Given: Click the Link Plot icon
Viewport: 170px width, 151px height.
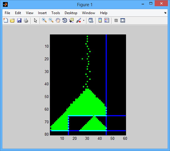Looking at the screenshot, I should click(91, 20).
